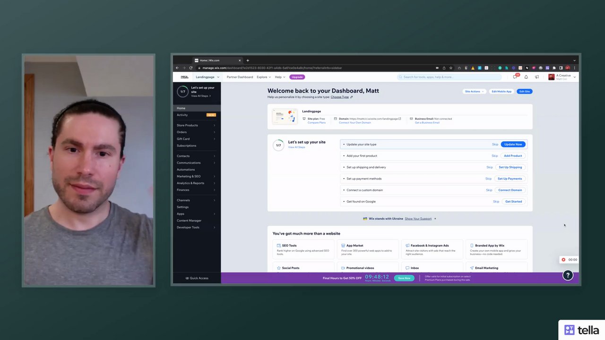Click the Edit Mobile App button

tap(501, 91)
